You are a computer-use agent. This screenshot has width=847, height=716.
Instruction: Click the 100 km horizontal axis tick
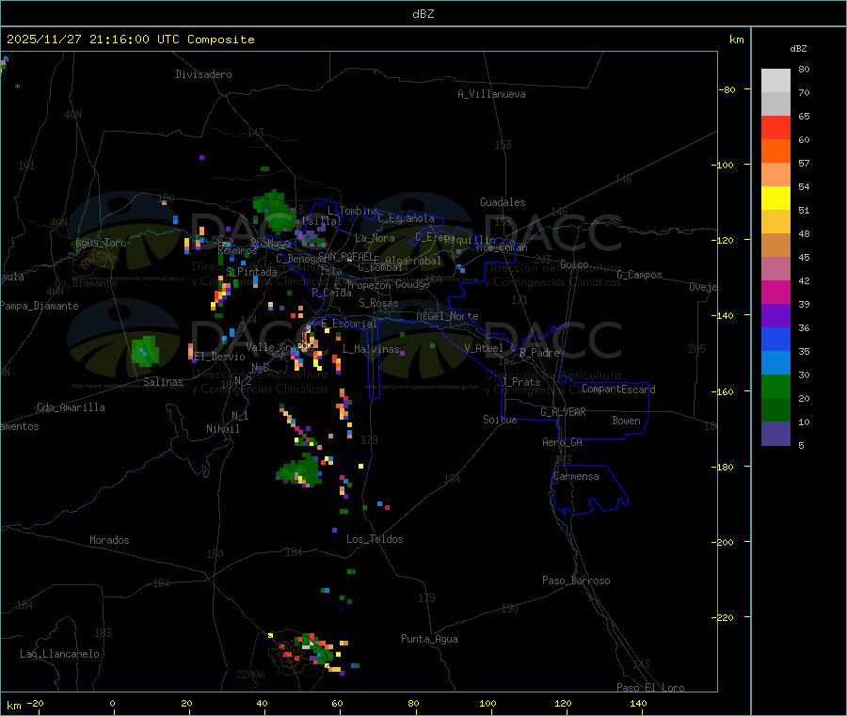point(487,703)
